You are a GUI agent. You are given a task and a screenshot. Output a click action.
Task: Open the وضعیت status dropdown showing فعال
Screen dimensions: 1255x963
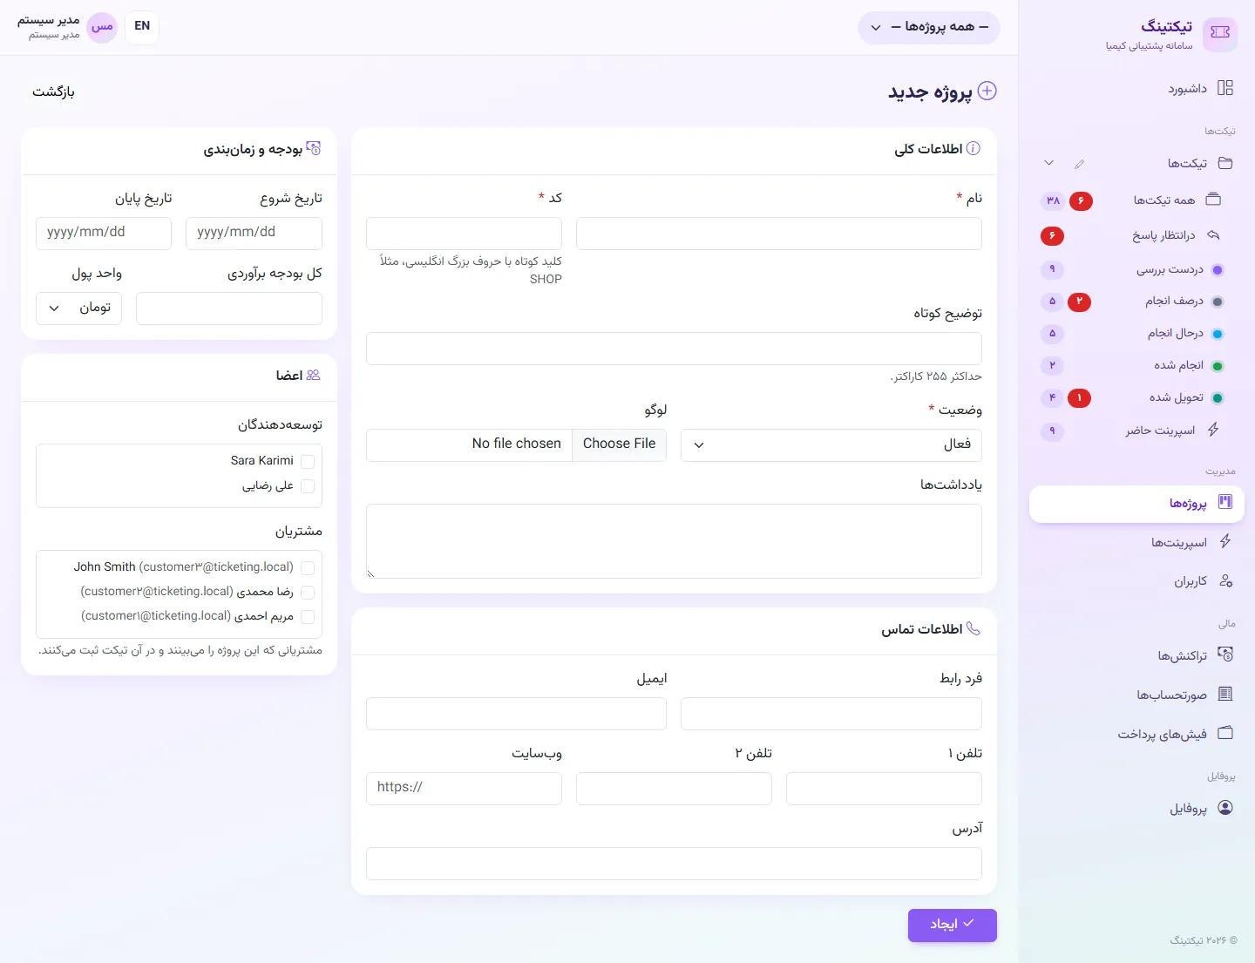click(x=831, y=444)
